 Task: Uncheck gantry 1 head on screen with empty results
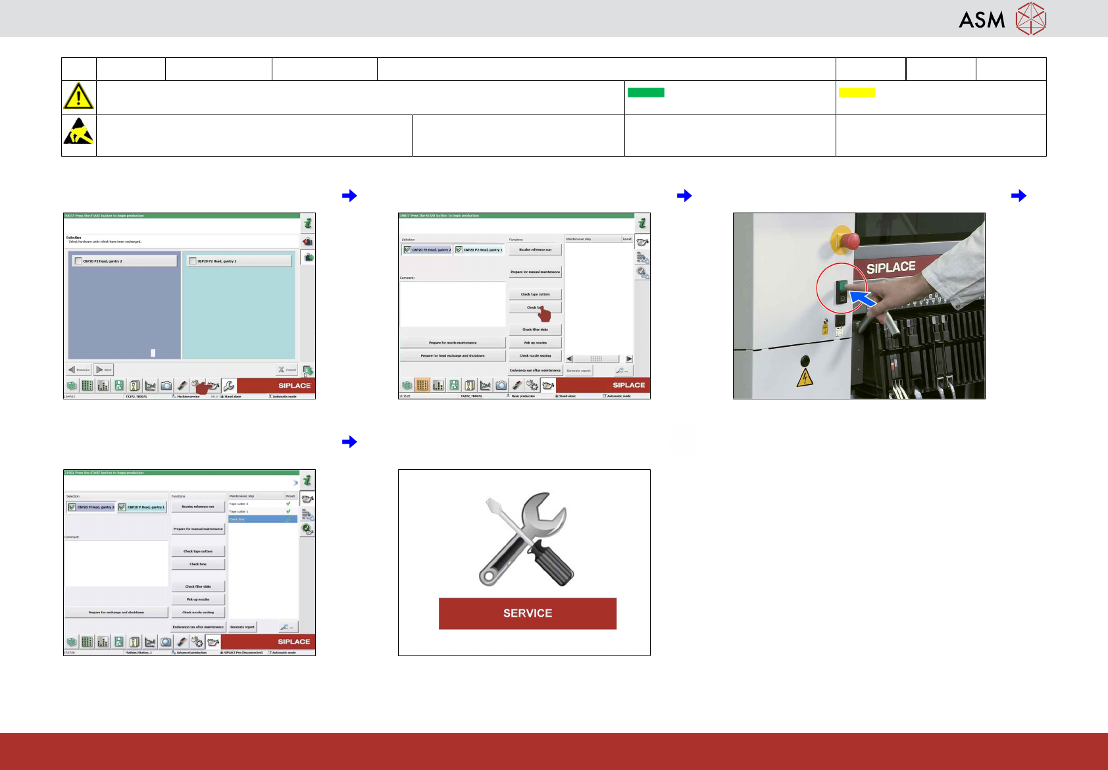click(x=459, y=250)
